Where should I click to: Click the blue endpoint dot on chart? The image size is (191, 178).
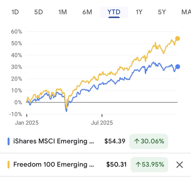click(x=178, y=67)
